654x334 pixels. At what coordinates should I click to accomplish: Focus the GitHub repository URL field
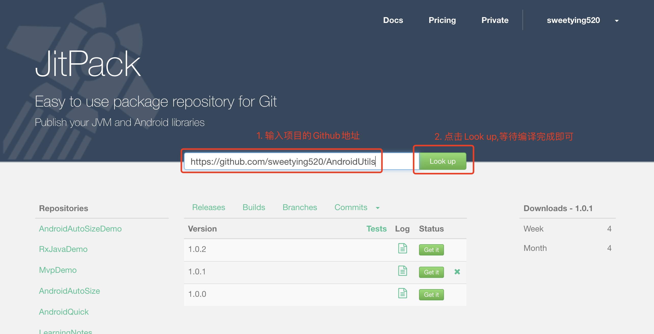tap(301, 161)
